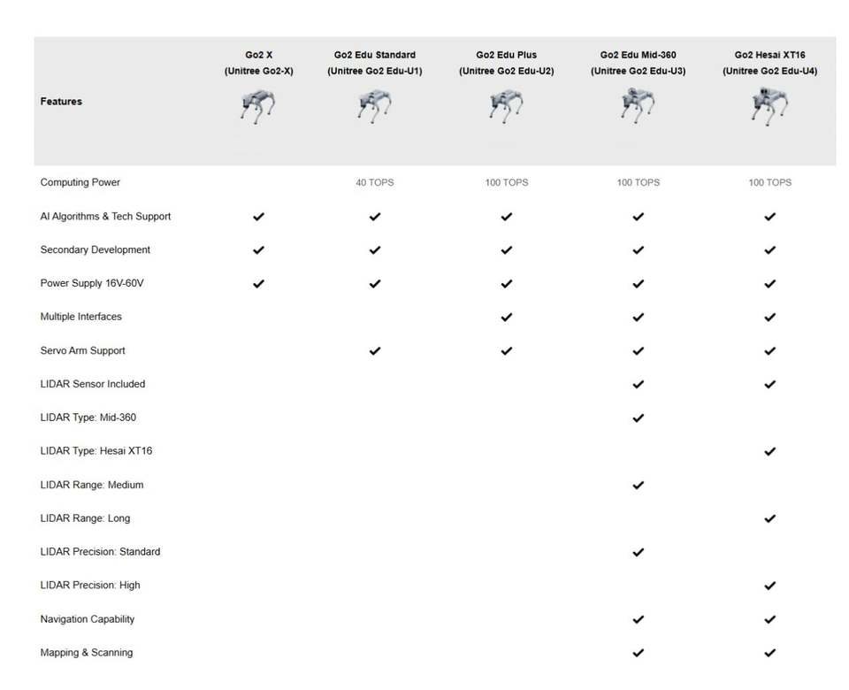Click the LIDAR Type: Hesai XT16 row label

[96, 451]
